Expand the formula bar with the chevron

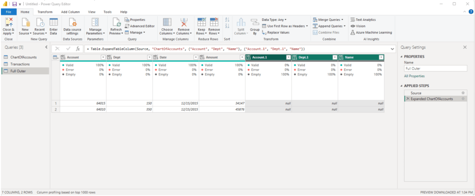point(392,49)
